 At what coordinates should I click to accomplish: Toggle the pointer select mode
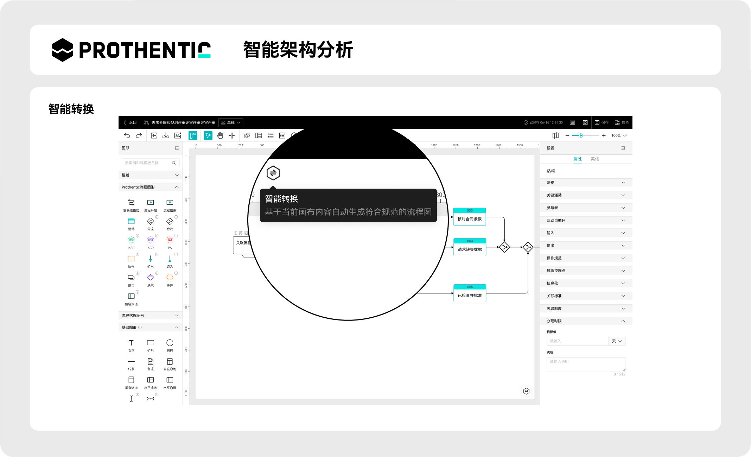point(208,135)
